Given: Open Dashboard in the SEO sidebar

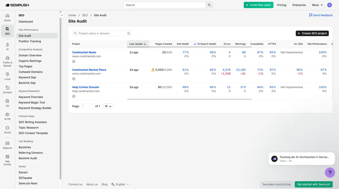Looking at the screenshot, I should (x=26, y=21).
